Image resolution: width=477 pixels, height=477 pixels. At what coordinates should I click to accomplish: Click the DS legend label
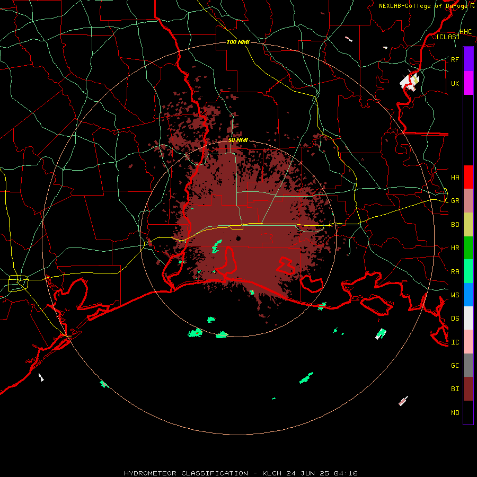[x=455, y=318]
